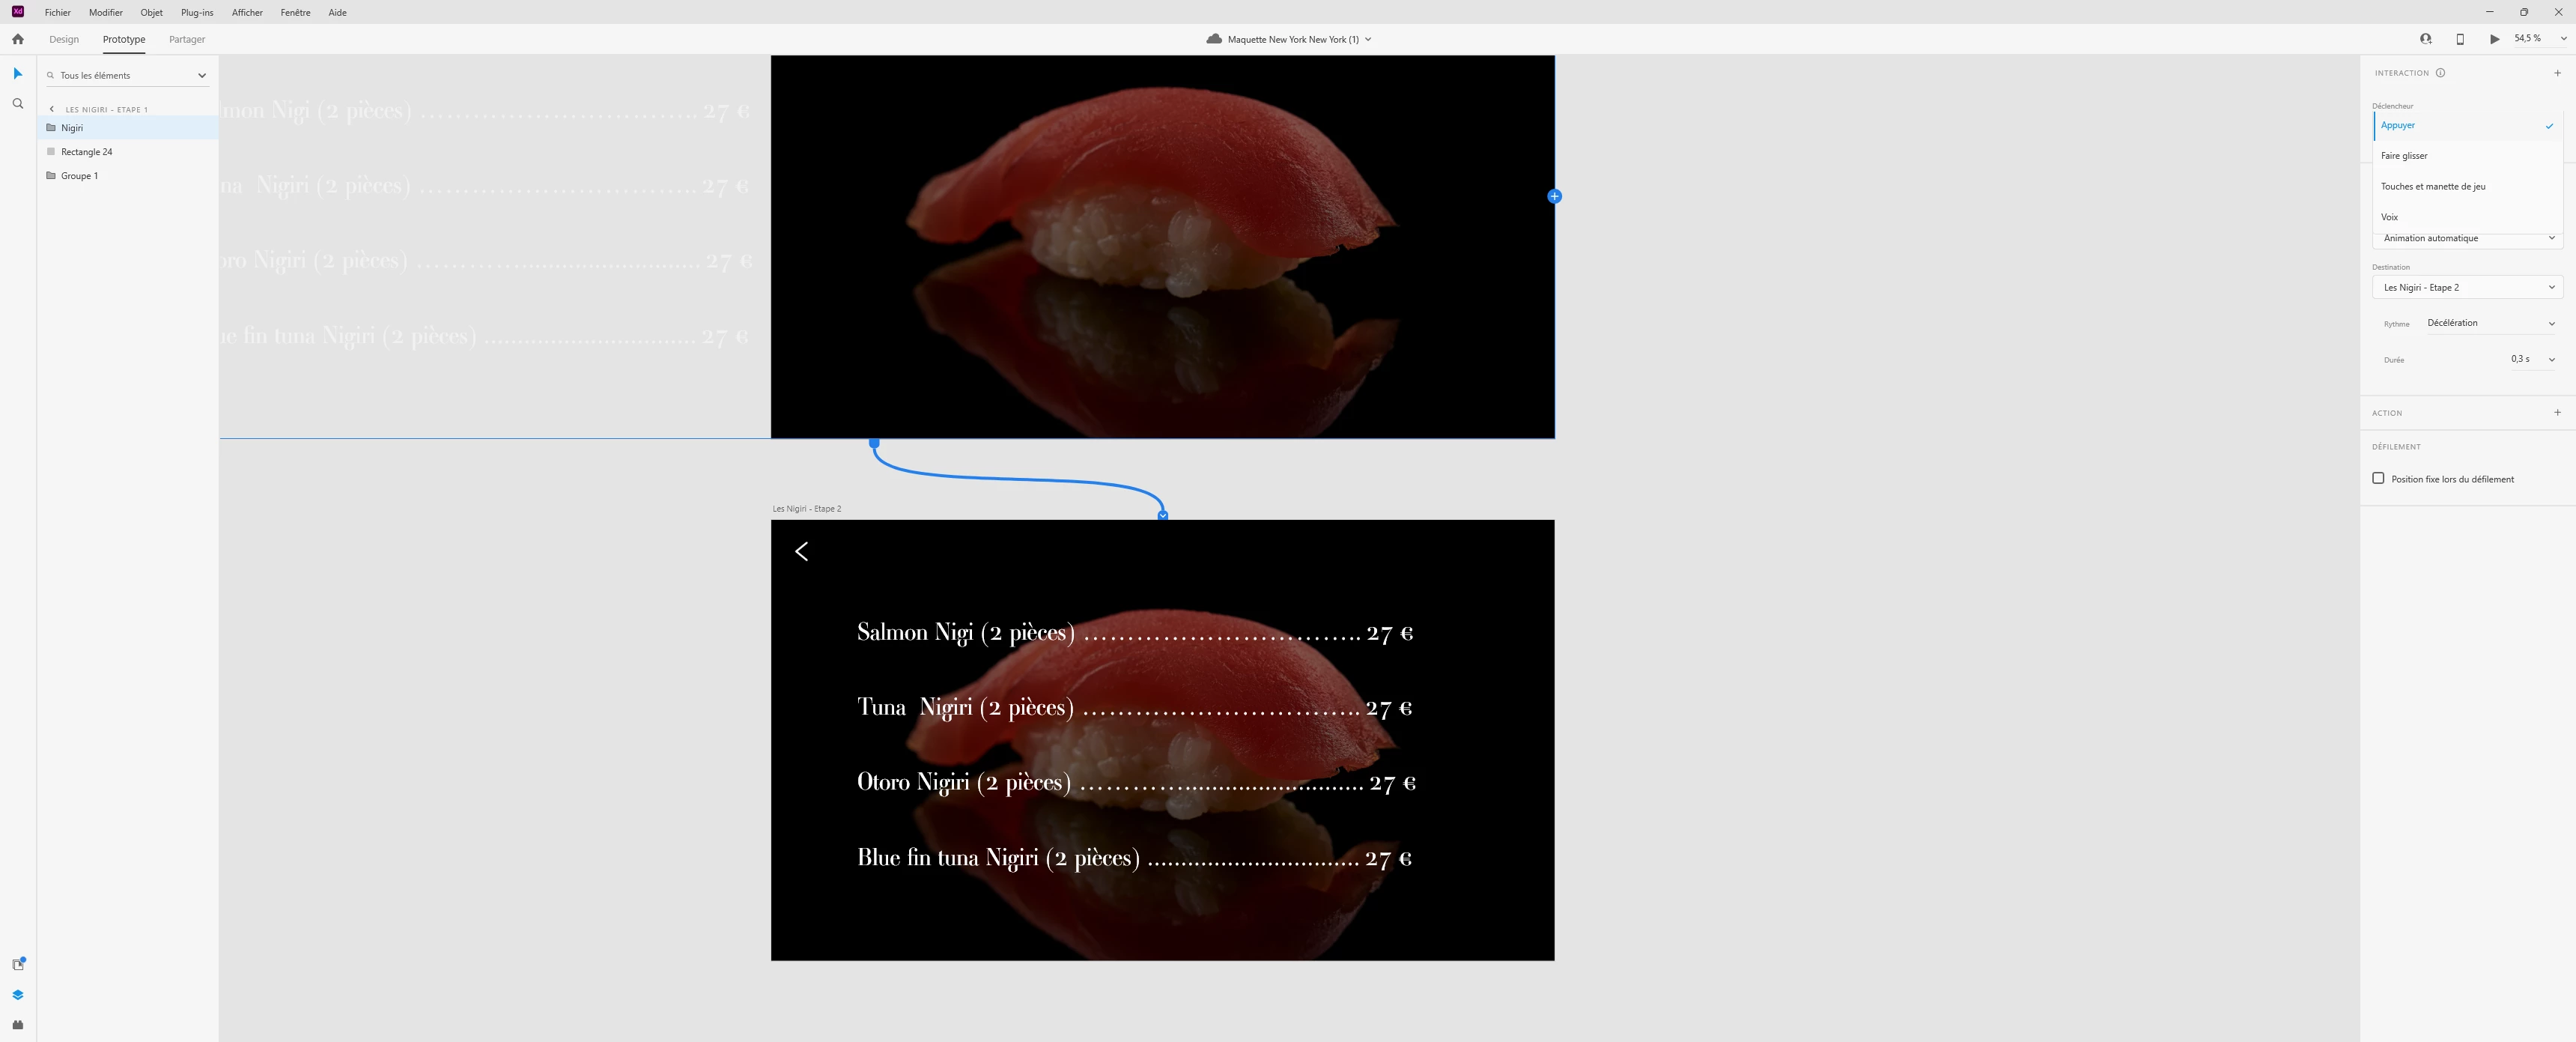Image resolution: width=2576 pixels, height=1042 pixels.
Task: Enable Position fixe lors du défilement
Action: [2378, 478]
